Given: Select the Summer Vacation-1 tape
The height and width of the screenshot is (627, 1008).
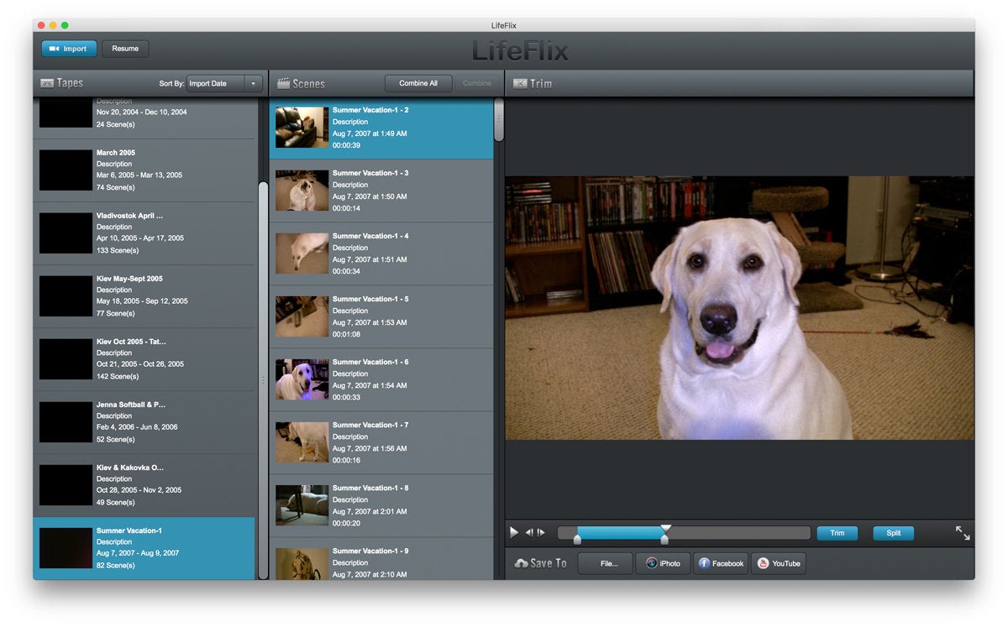Looking at the screenshot, I should (144, 548).
